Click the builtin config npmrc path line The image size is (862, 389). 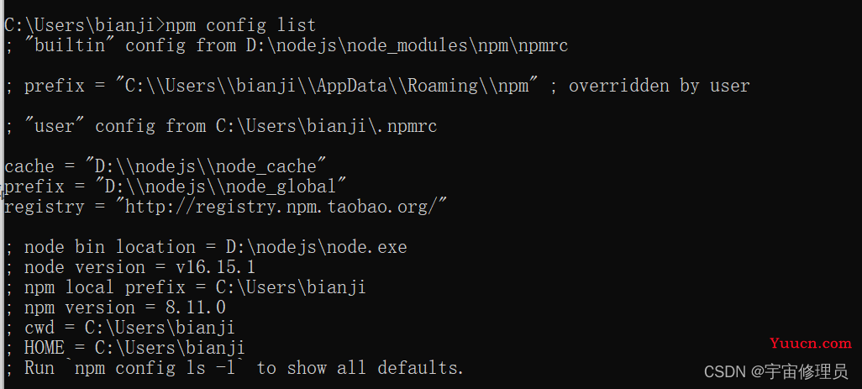(x=286, y=45)
